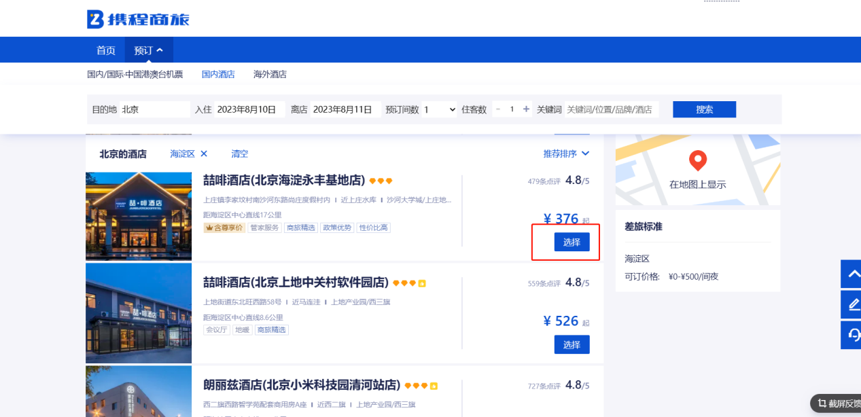Click the 地暖 tag
Screen dimensions: 861x417
click(x=242, y=330)
